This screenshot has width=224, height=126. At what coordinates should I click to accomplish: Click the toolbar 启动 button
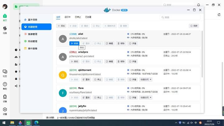pos(73,26)
